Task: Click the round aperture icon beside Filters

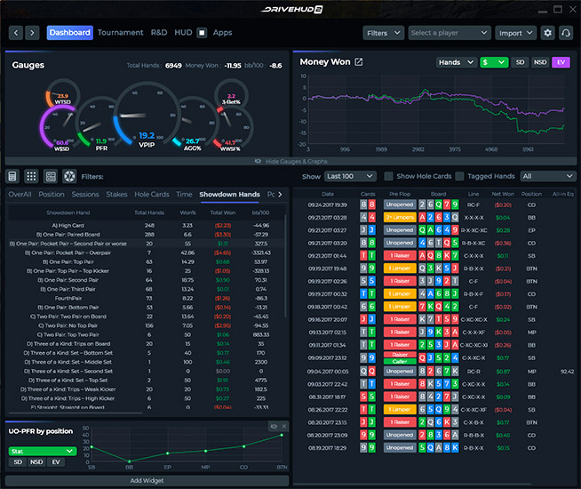Action: click(70, 176)
